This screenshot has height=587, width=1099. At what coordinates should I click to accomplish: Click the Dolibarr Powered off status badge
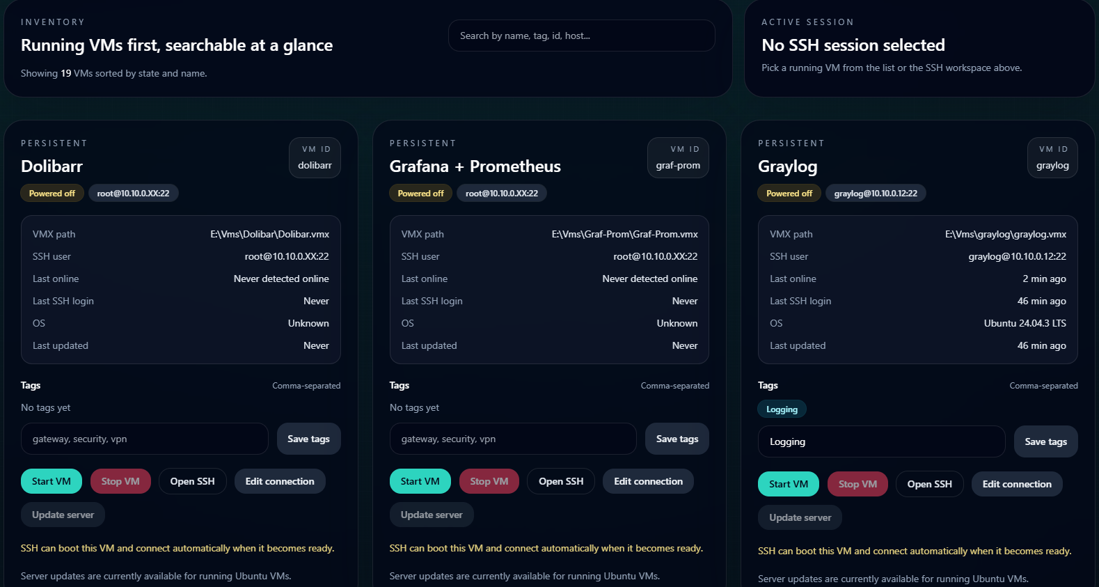(x=52, y=193)
